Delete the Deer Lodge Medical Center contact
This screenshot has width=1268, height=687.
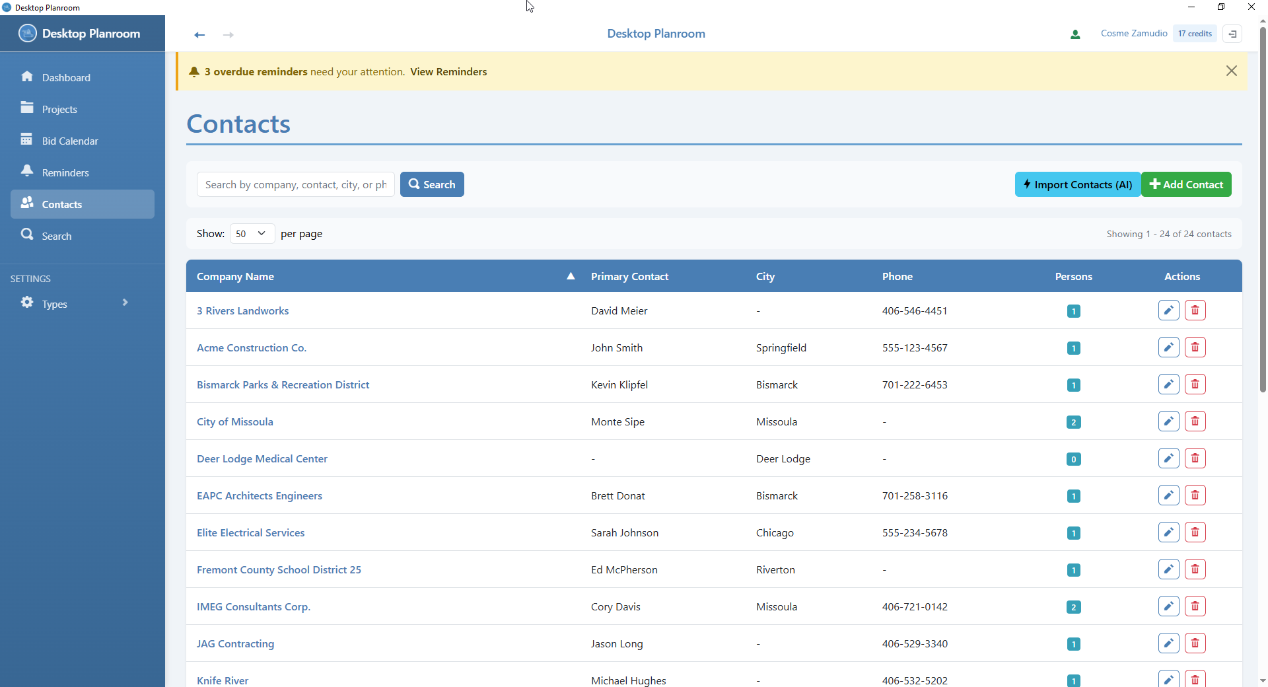[x=1195, y=458]
